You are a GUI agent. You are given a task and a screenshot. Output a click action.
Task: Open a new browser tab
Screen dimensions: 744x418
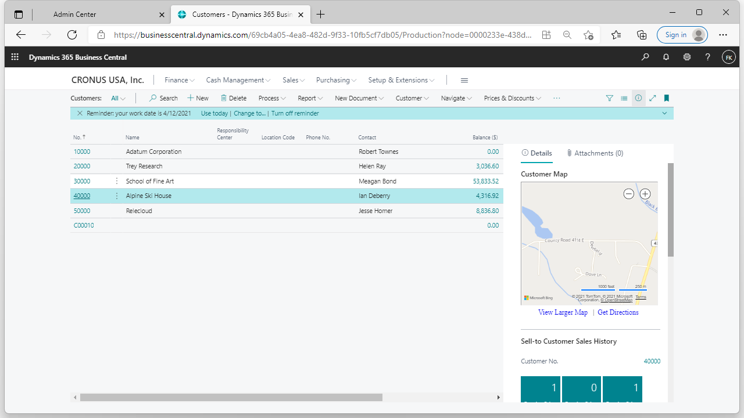coord(321,14)
